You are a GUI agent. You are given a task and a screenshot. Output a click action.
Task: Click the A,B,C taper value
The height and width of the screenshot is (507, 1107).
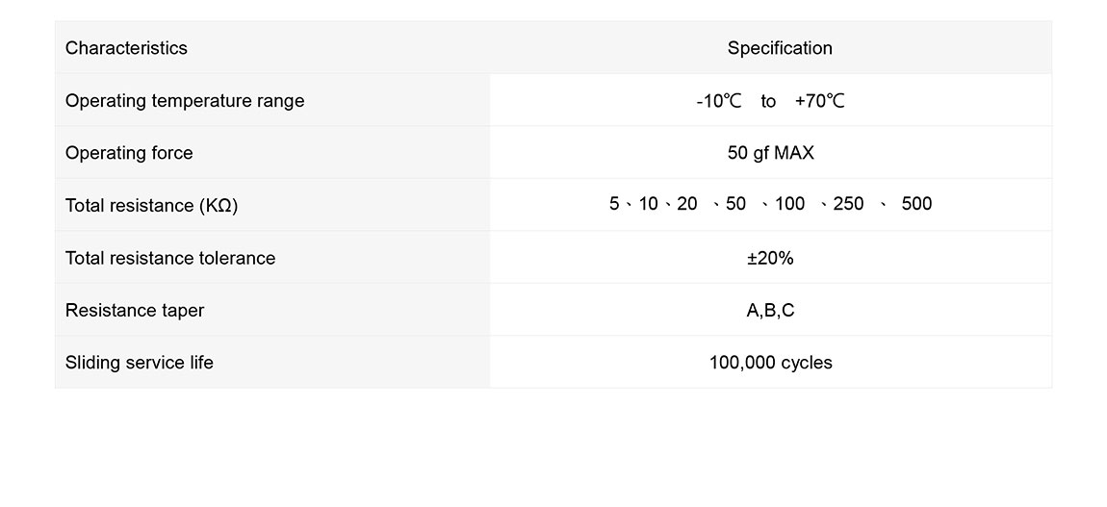click(x=770, y=310)
